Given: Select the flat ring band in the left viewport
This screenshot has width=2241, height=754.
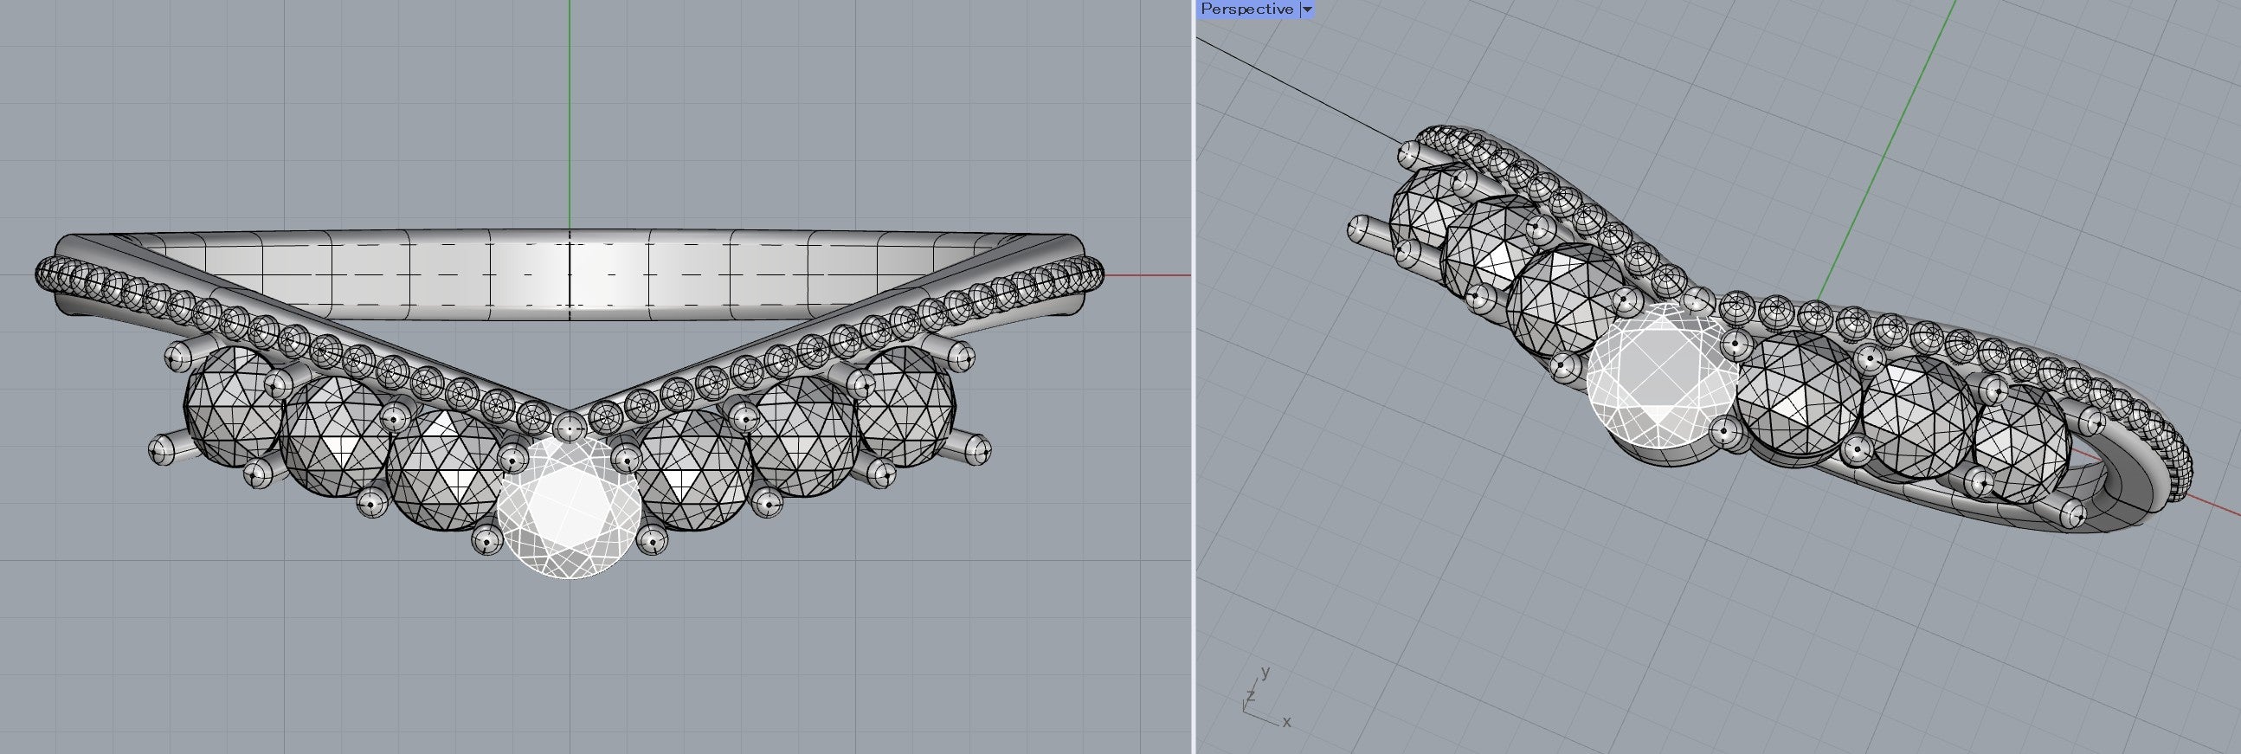Looking at the screenshot, I should click(x=568, y=275).
